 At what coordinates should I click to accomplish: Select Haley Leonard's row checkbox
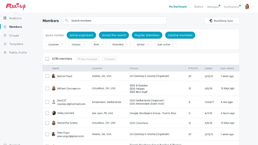tap(47, 113)
